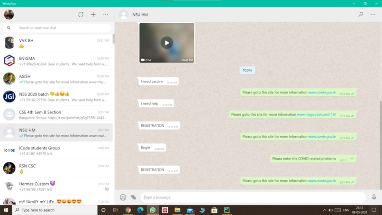Image resolution: width=382 pixels, height=215 pixels.
Task: Click the TODAY date badge
Action: (247, 70)
